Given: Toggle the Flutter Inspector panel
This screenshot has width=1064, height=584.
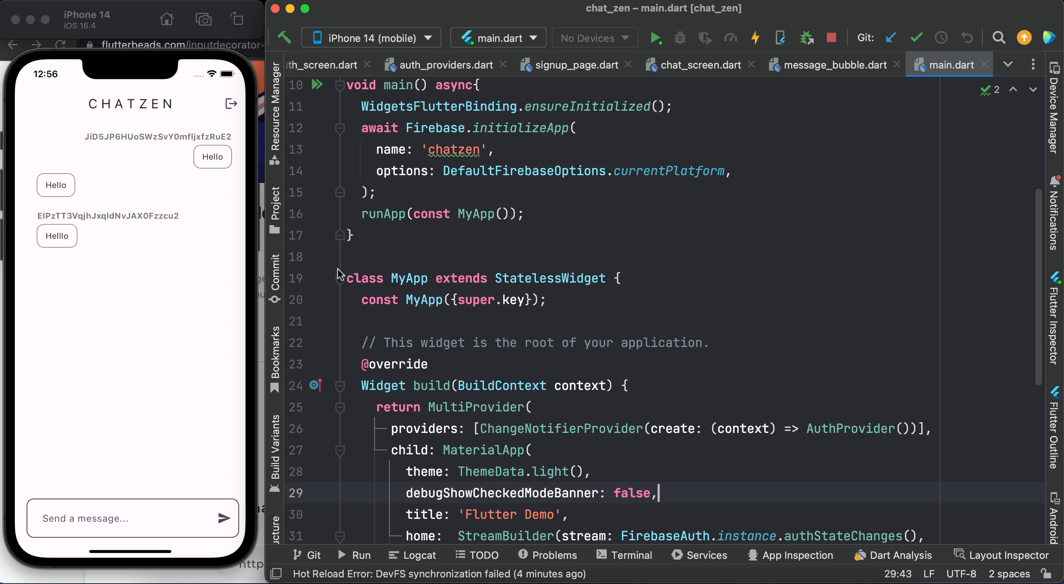Looking at the screenshot, I should coord(1054,318).
